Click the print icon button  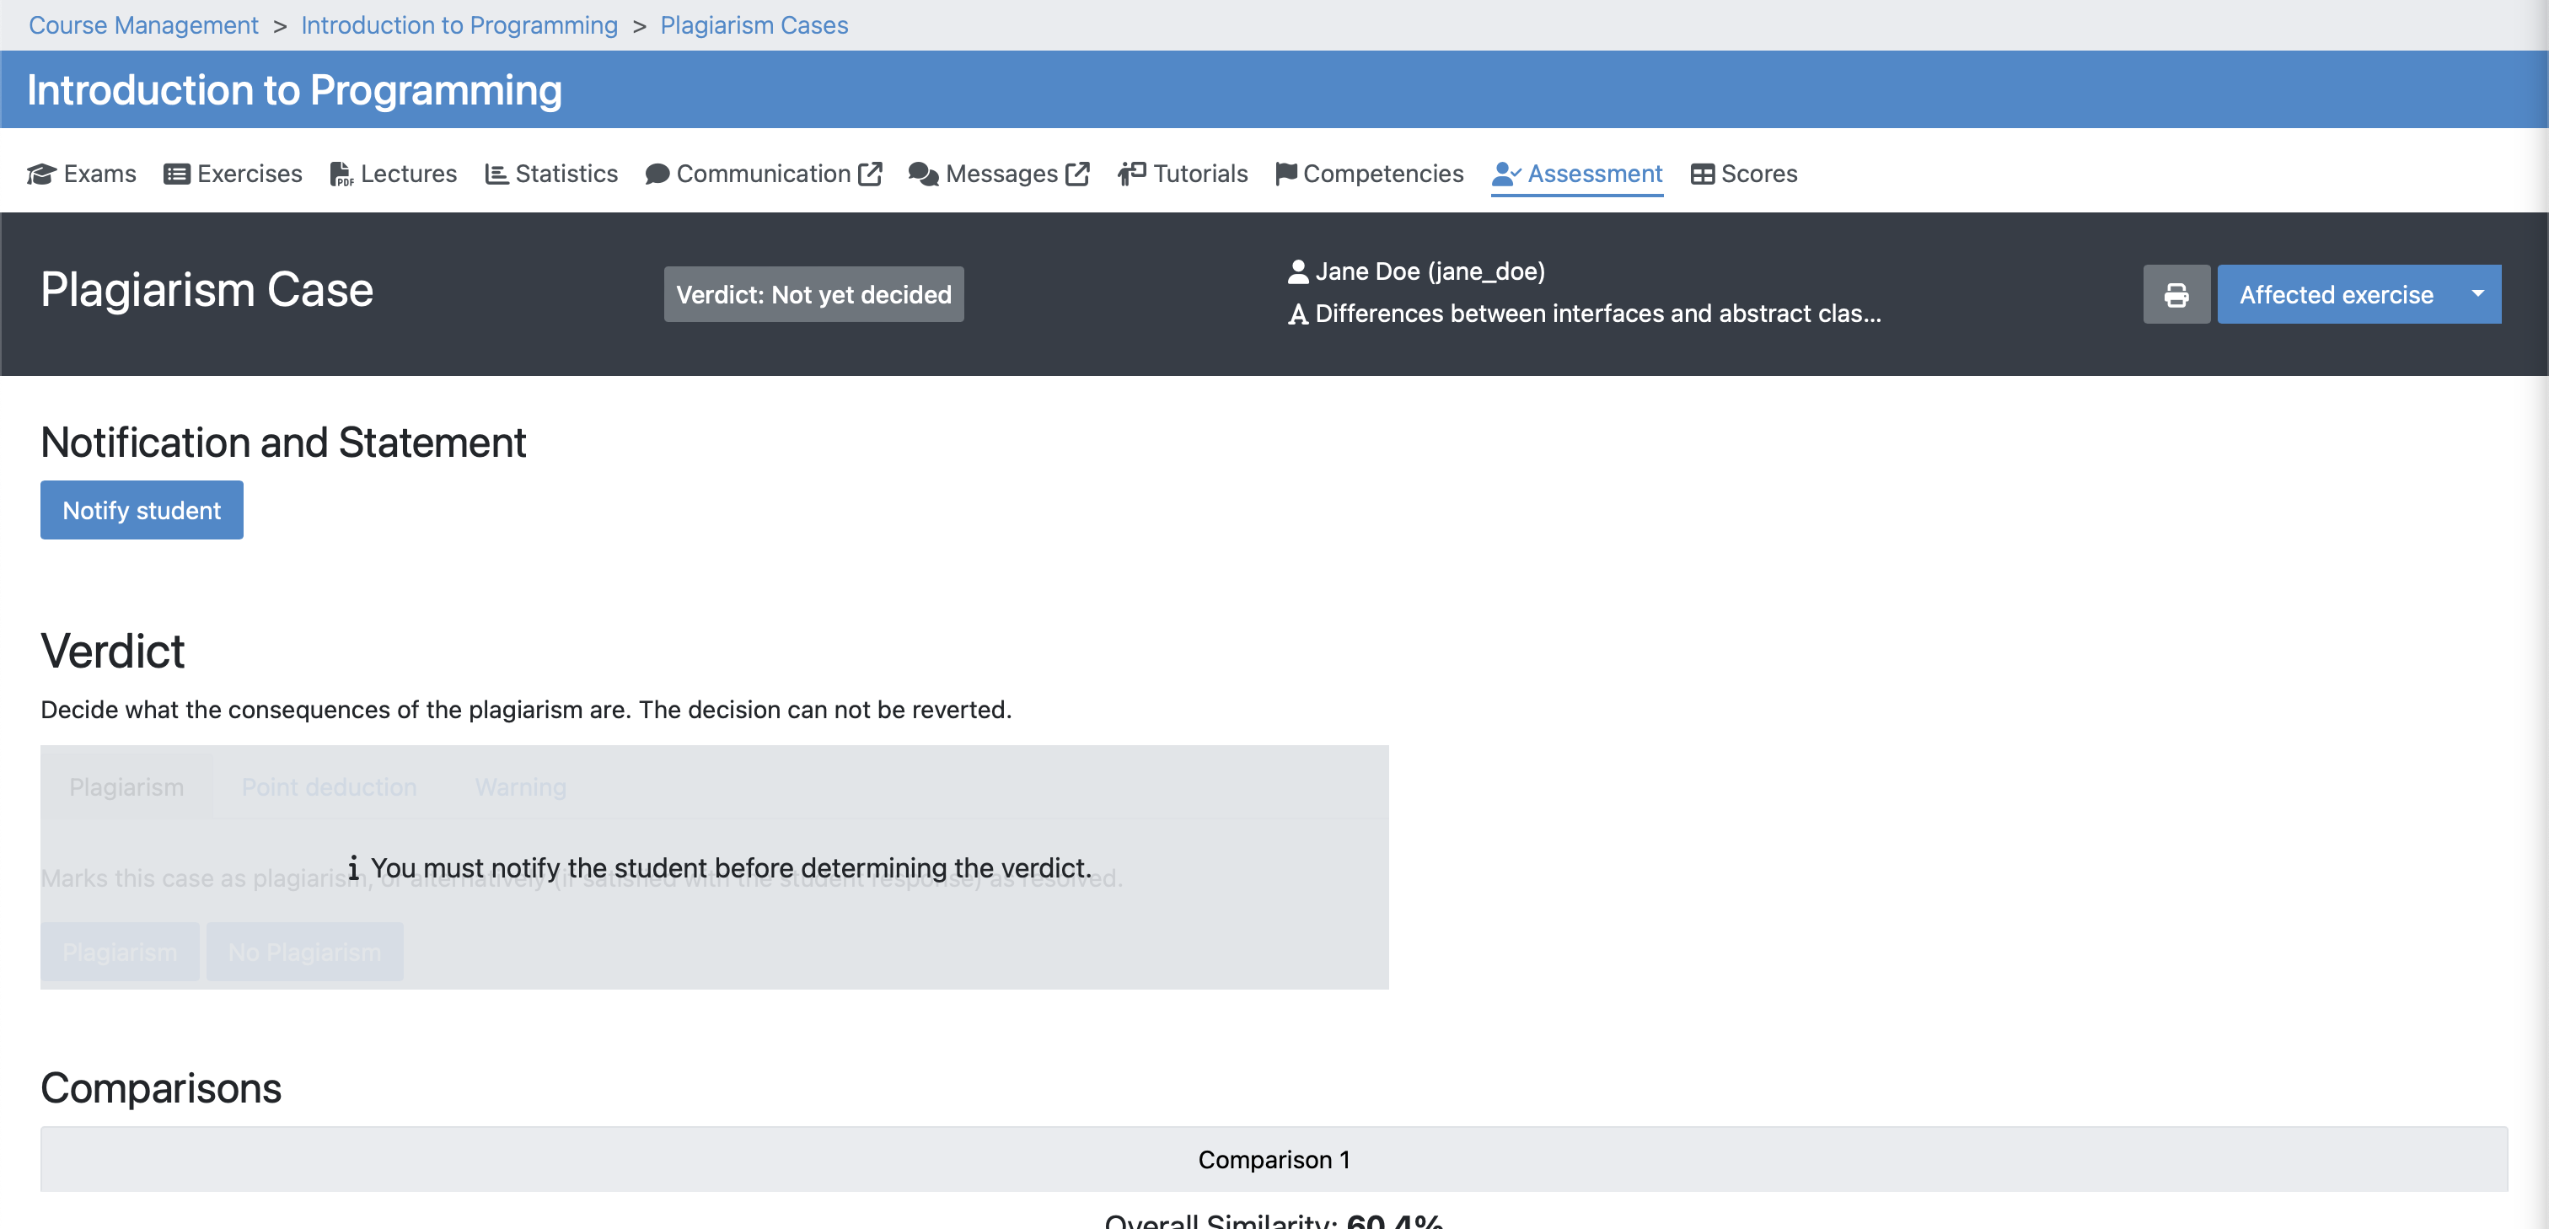(2176, 295)
